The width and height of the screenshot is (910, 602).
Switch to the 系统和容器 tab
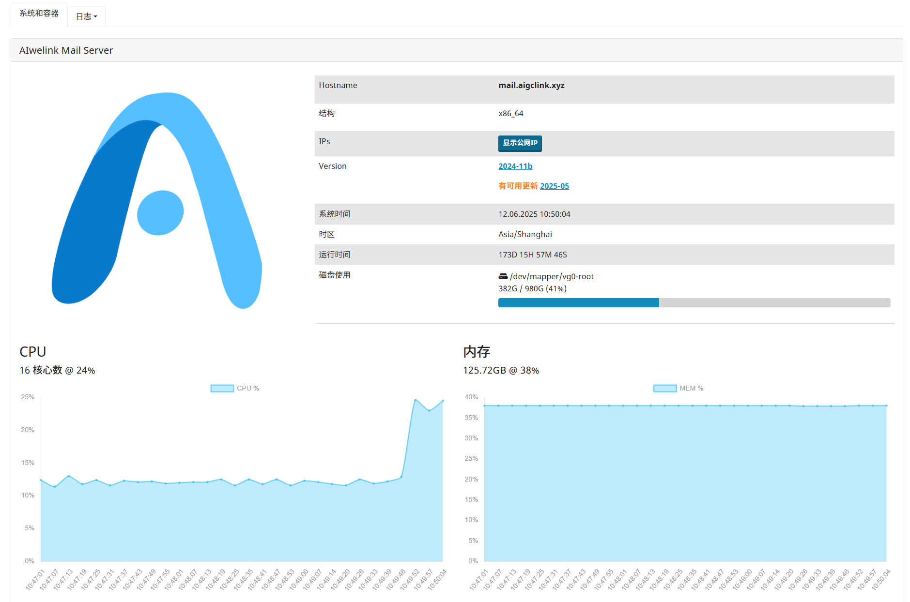(39, 14)
